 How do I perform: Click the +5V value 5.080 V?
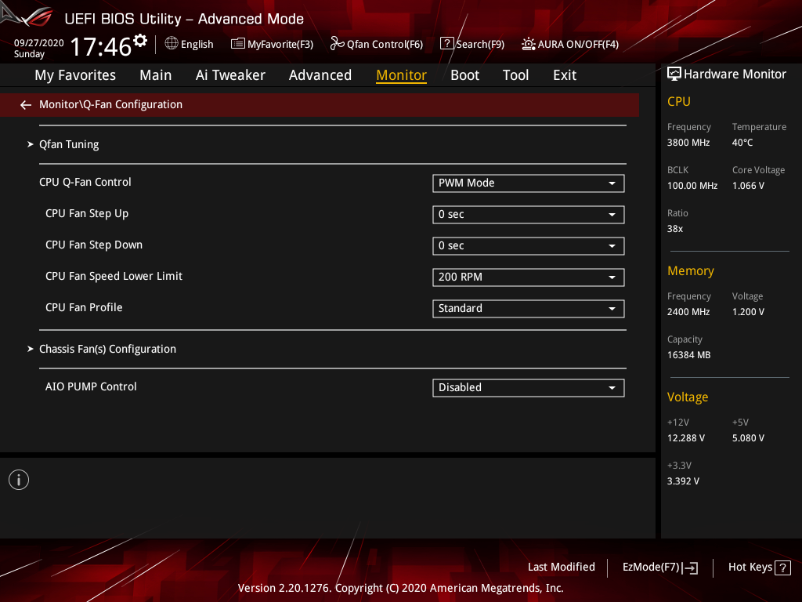[x=748, y=438]
